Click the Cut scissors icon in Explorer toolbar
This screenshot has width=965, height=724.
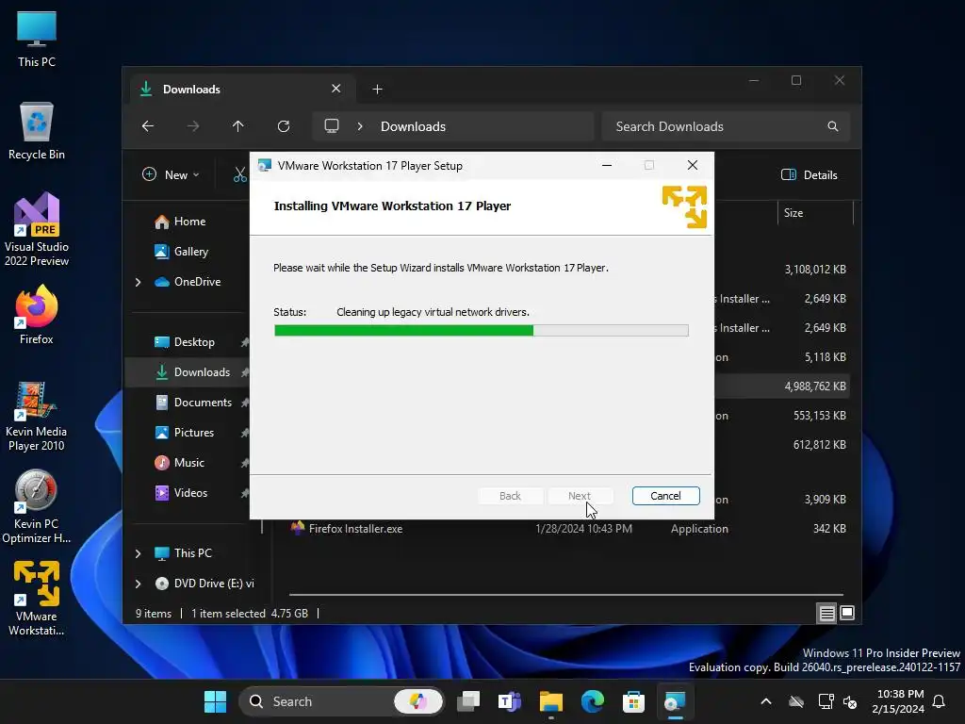[x=240, y=174]
